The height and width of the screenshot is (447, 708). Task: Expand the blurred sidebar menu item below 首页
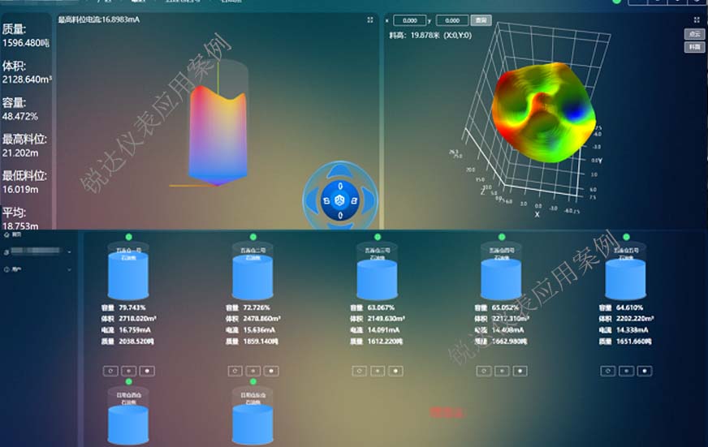37,251
